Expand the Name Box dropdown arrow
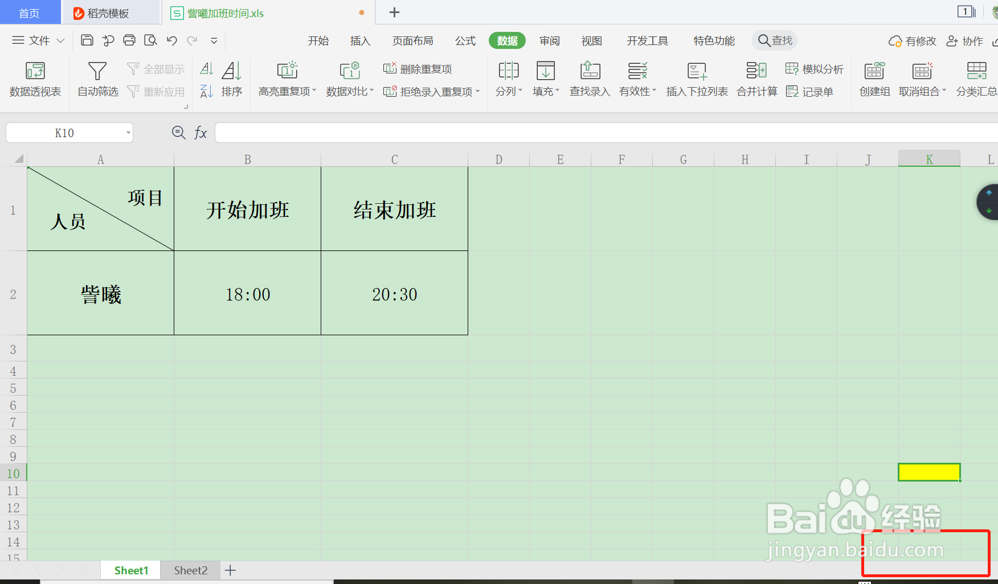Screen dimensions: 998x584 128,133
